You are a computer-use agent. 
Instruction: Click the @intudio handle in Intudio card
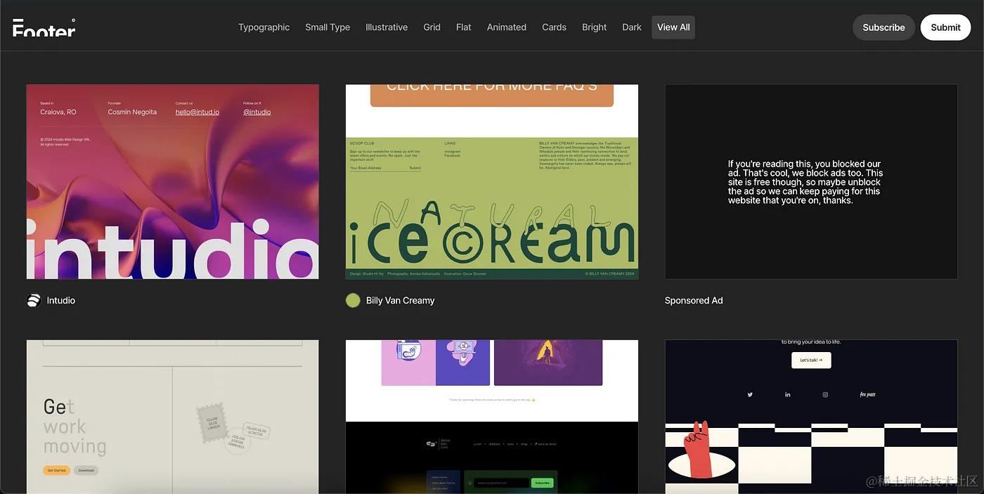click(x=257, y=112)
